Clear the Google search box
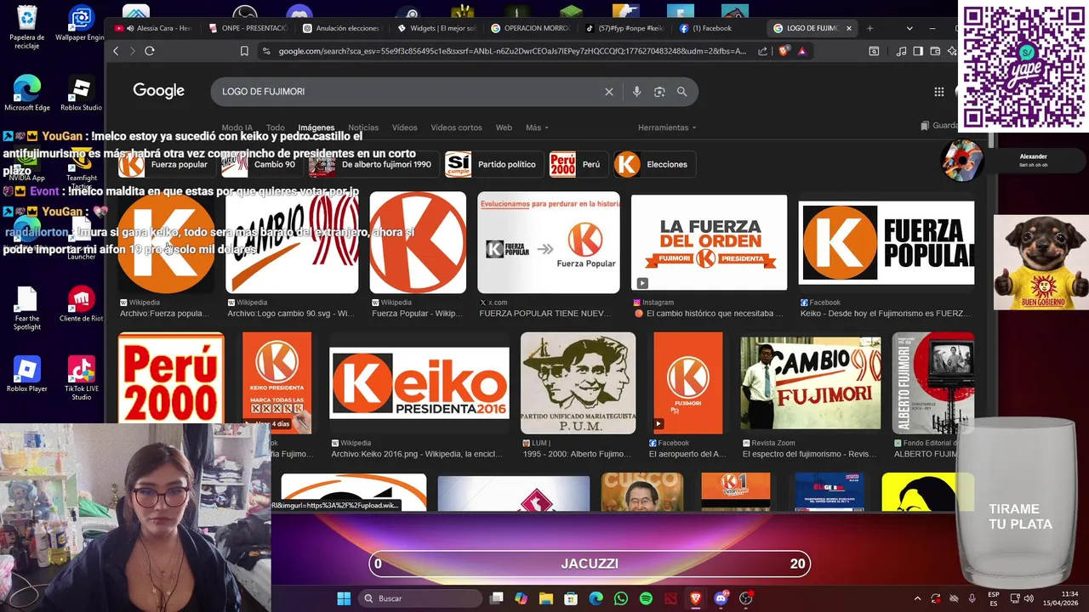The height and width of the screenshot is (612, 1089). pos(608,92)
